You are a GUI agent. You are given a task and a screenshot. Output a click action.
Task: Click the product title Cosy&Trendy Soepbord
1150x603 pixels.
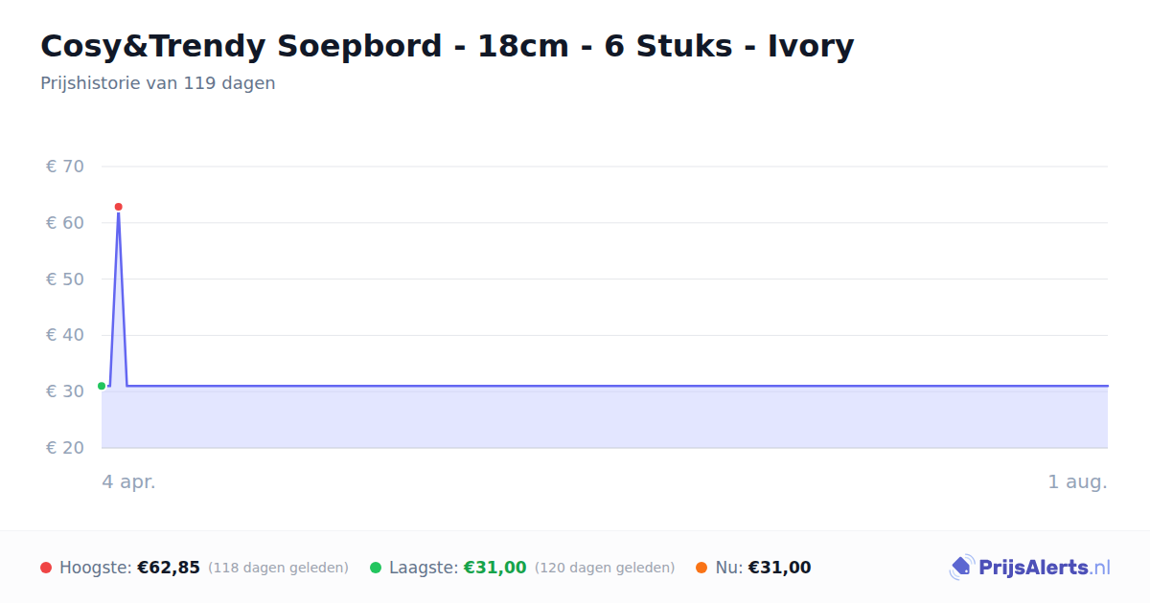coord(447,45)
